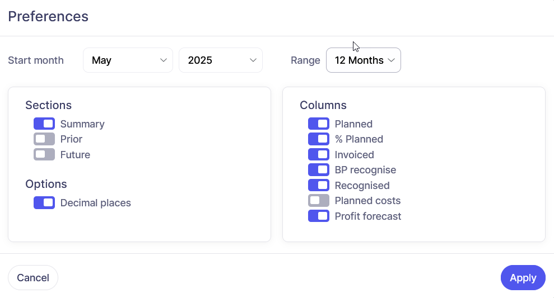Enable the Prior section toggle
Image resolution: width=554 pixels, height=298 pixels.
[44, 139]
